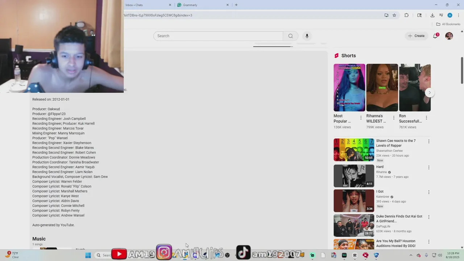
Task: Open more options for Hard video
Action: (429, 167)
